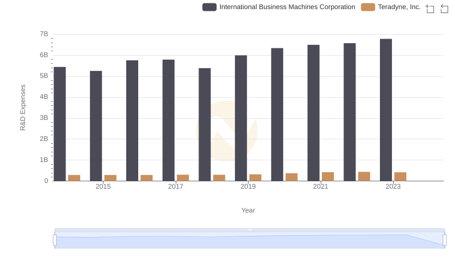Click the 4B y-axis label
Viewport: 455px width, 262px height.
pos(44,97)
